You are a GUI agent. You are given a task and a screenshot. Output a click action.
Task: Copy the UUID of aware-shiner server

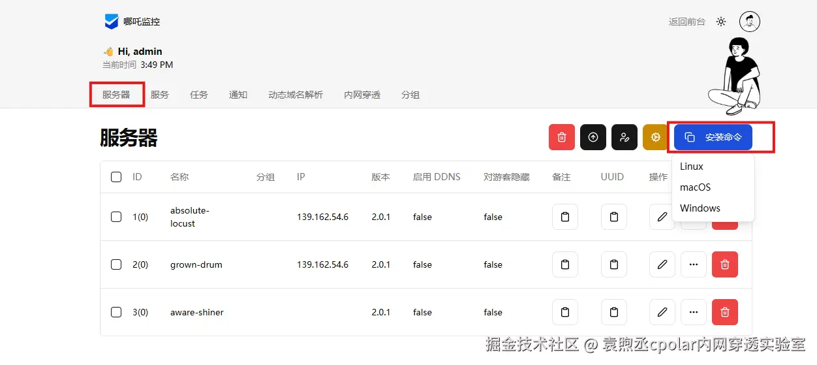point(614,312)
